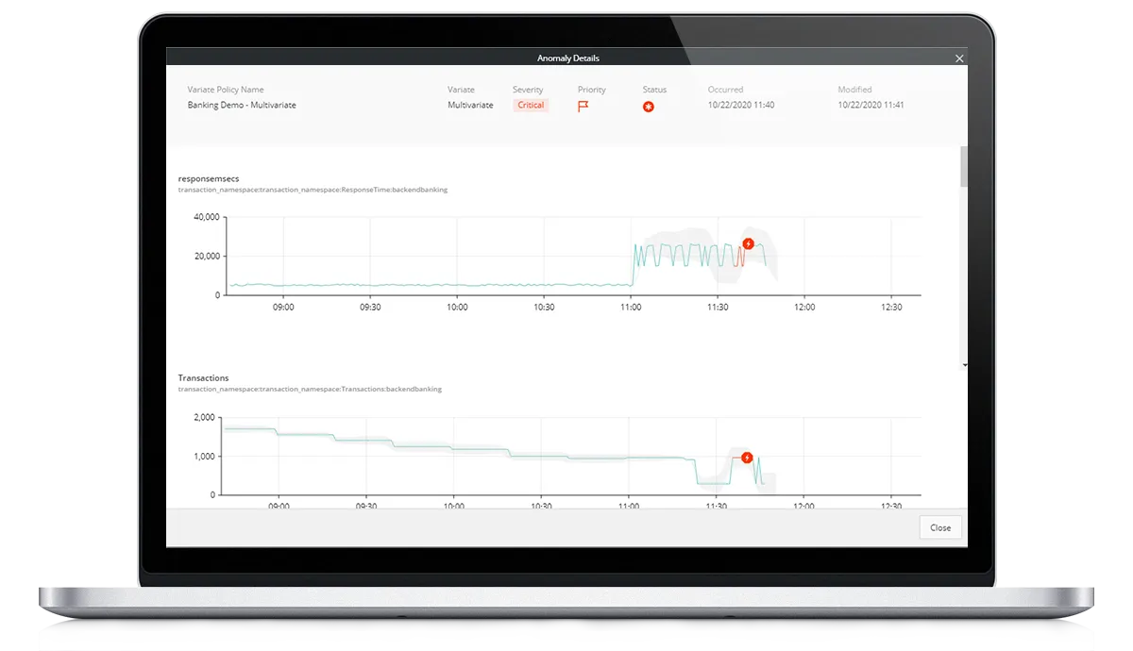Screen dimensions: 1133x651
Task: Click the 'Variate Policy Name' header
Action: click(x=226, y=90)
